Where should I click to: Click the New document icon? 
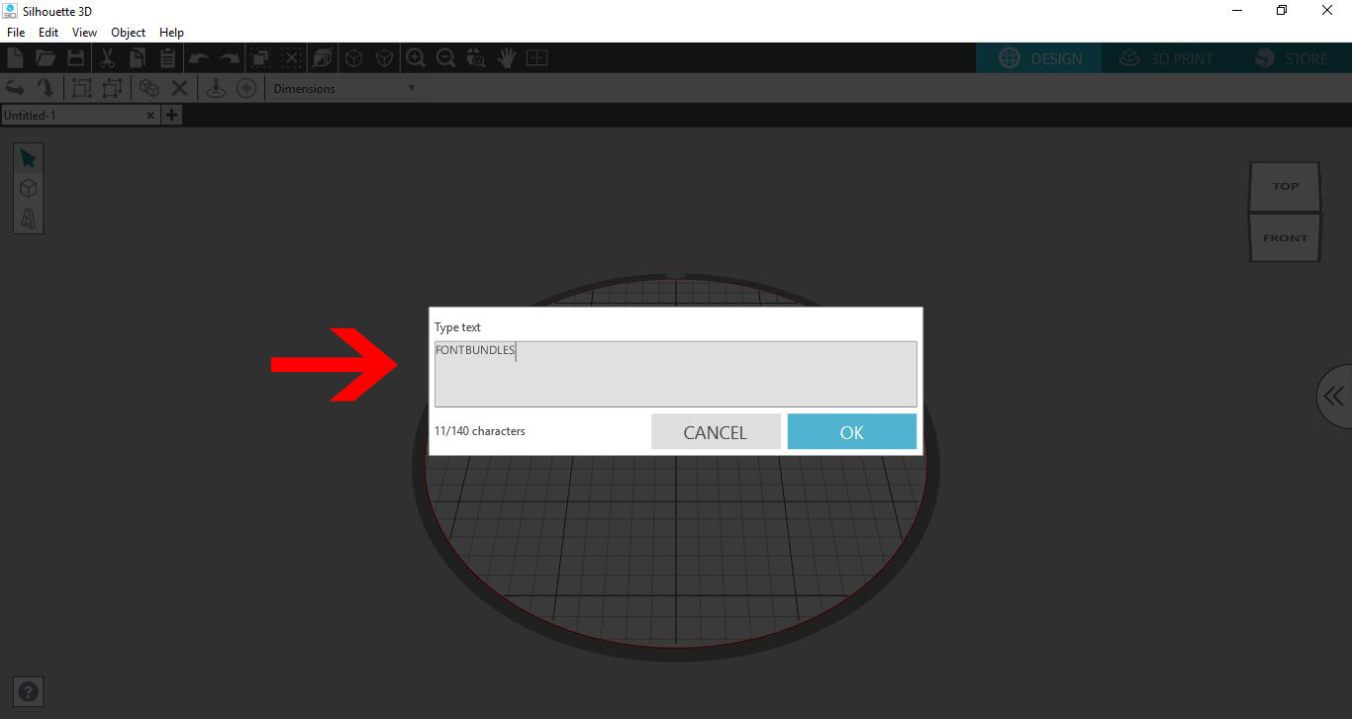point(15,58)
